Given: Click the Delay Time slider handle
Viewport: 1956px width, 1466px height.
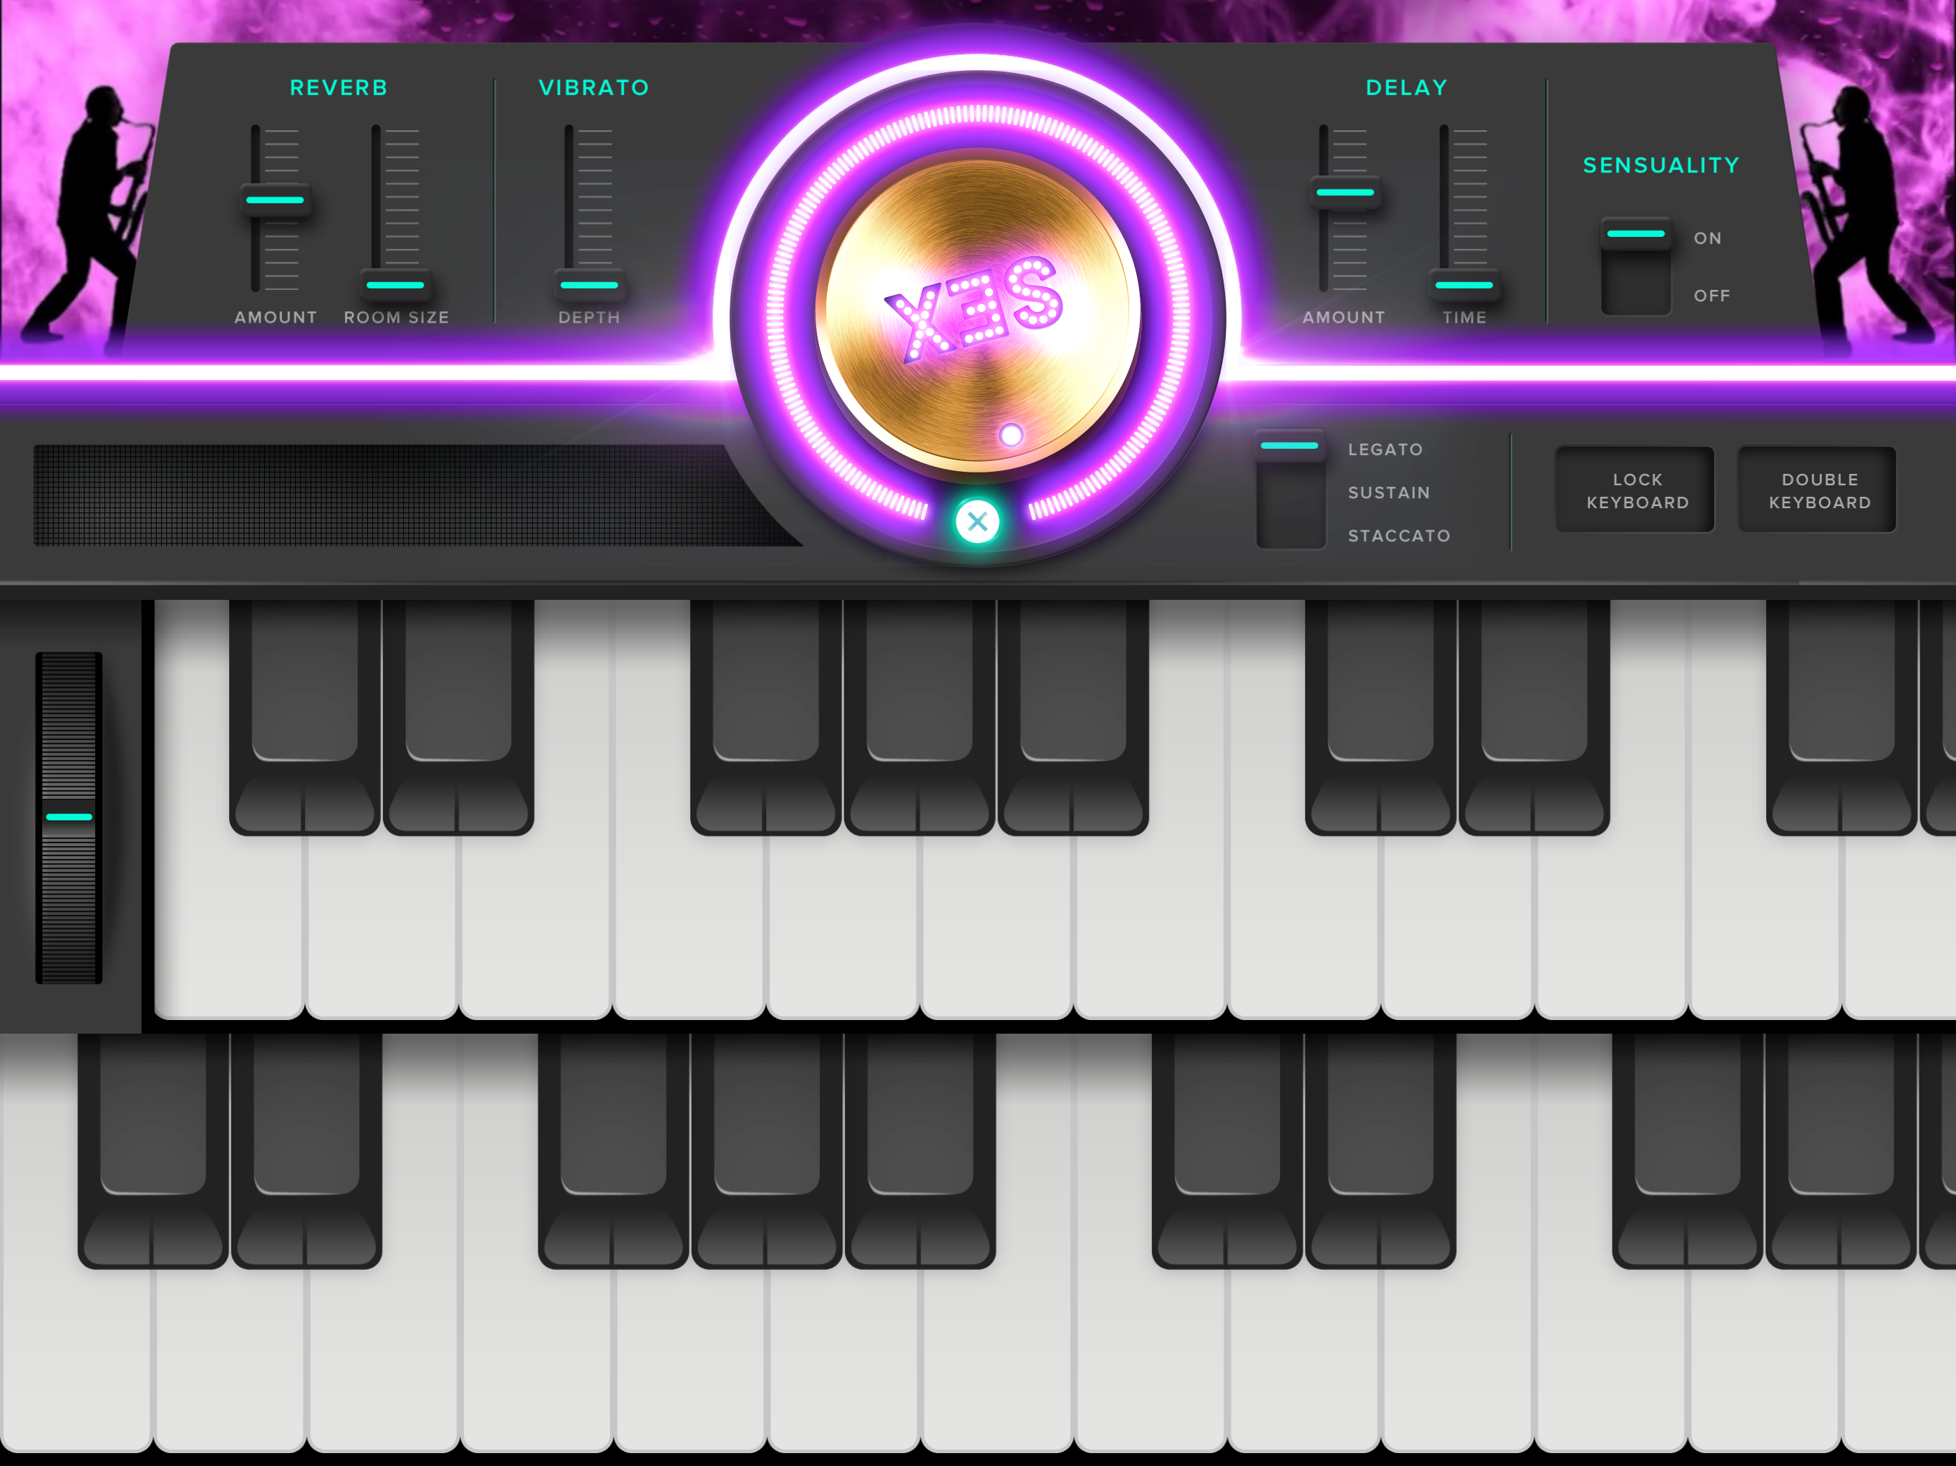Looking at the screenshot, I should pos(1464,285).
